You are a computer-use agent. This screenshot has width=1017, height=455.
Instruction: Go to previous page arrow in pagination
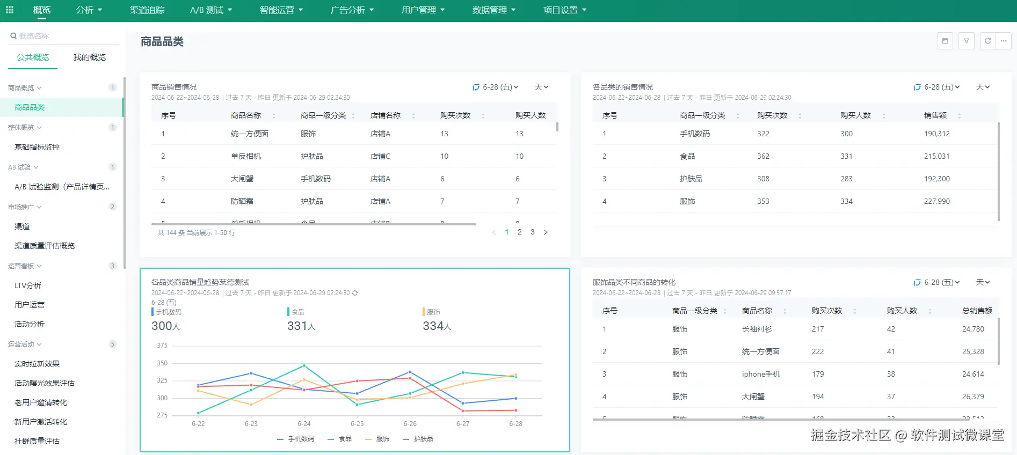pos(494,232)
